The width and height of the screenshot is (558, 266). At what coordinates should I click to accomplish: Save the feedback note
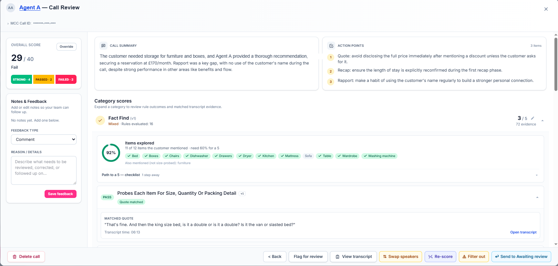pyautogui.click(x=60, y=194)
